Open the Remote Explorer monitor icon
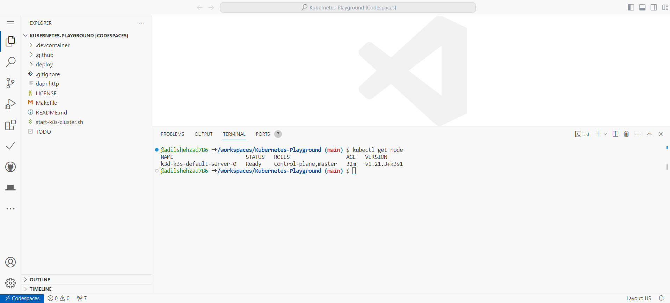 (x=10, y=188)
